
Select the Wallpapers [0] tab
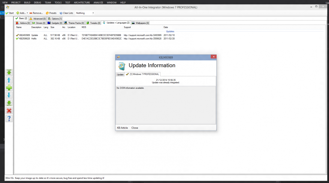(140, 23)
